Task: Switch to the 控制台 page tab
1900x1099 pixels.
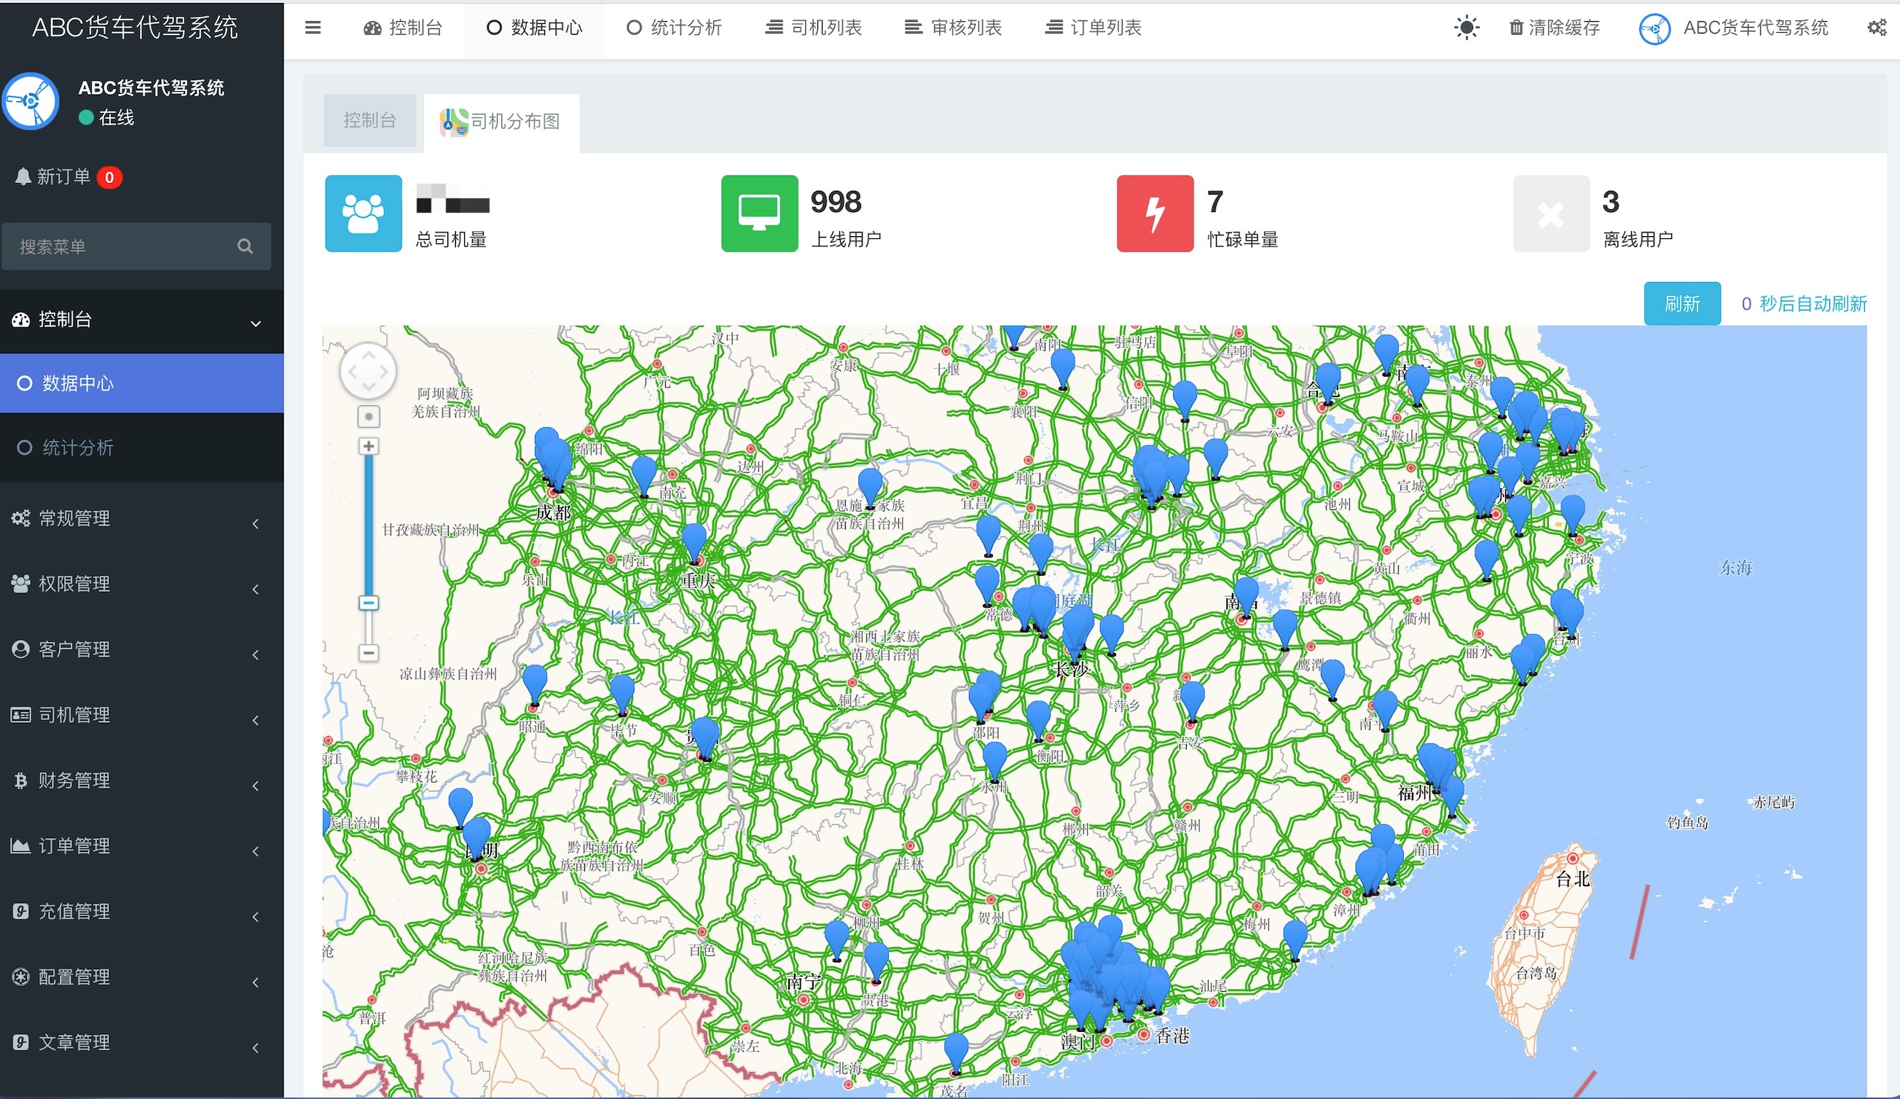Action: pyautogui.click(x=369, y=121)
